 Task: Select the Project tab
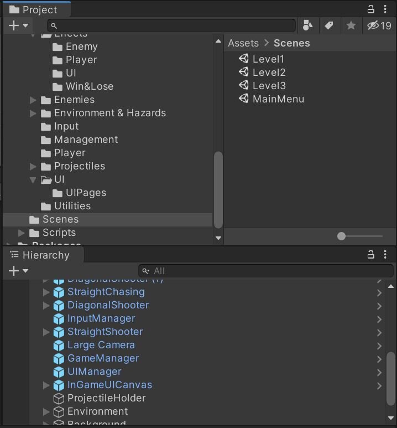pos(36,10)
